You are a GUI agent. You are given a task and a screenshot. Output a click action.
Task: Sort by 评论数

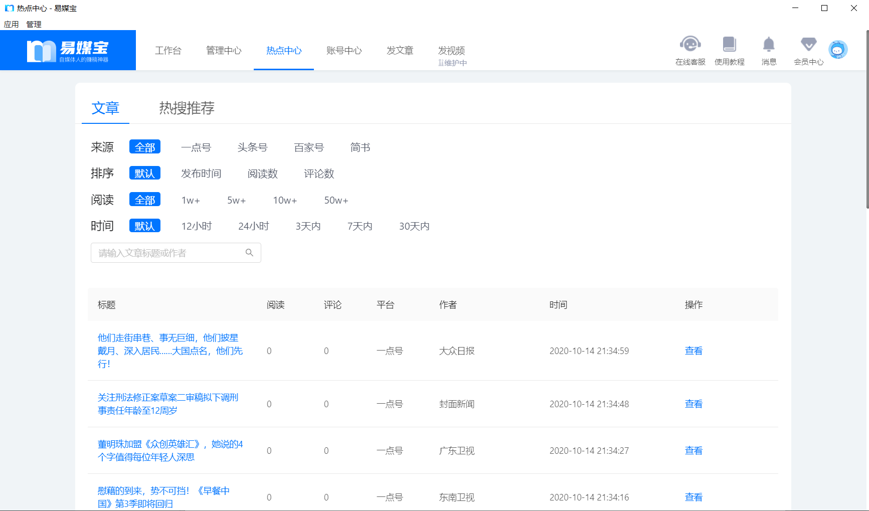(319, 174)
